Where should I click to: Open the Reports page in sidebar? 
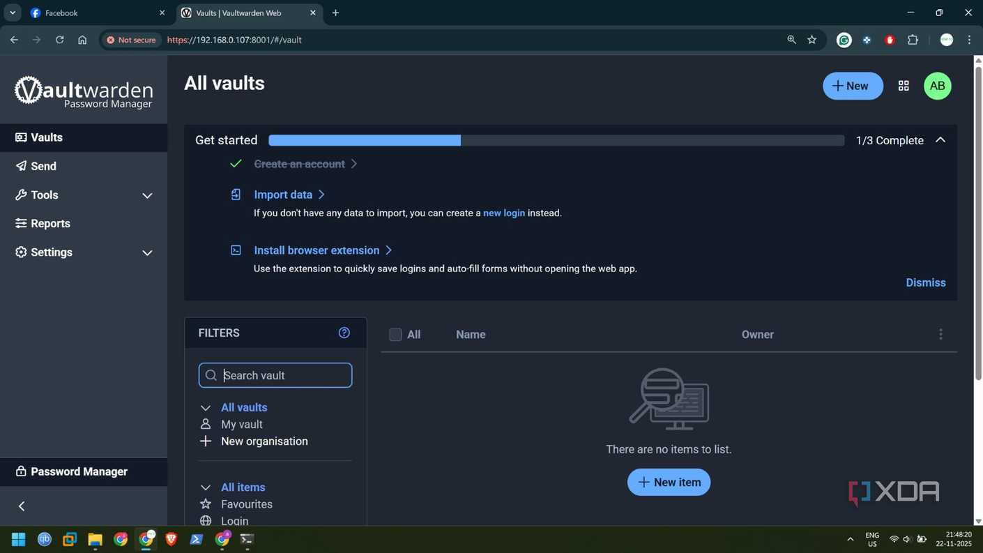point(84,223)
